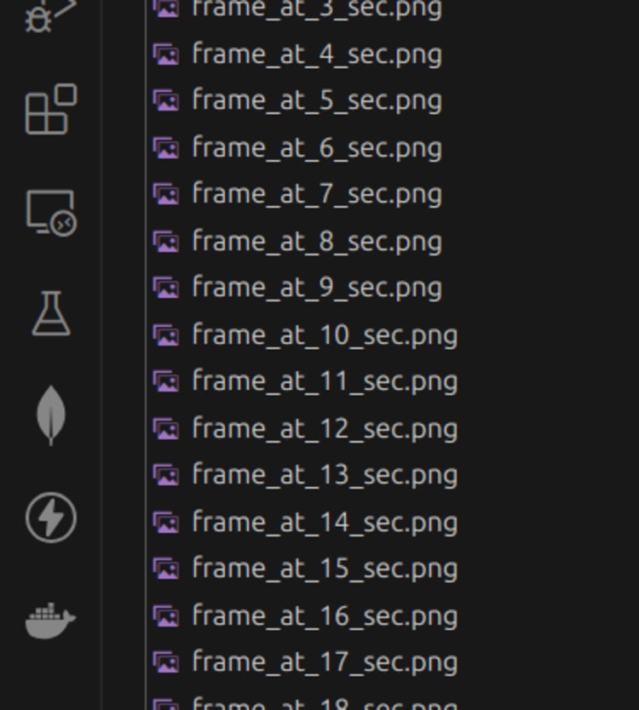Image resolution: width=639 pixels, height=710 pixels.
Task: Open the Docker whale view
Action: [x=51, y=621]
